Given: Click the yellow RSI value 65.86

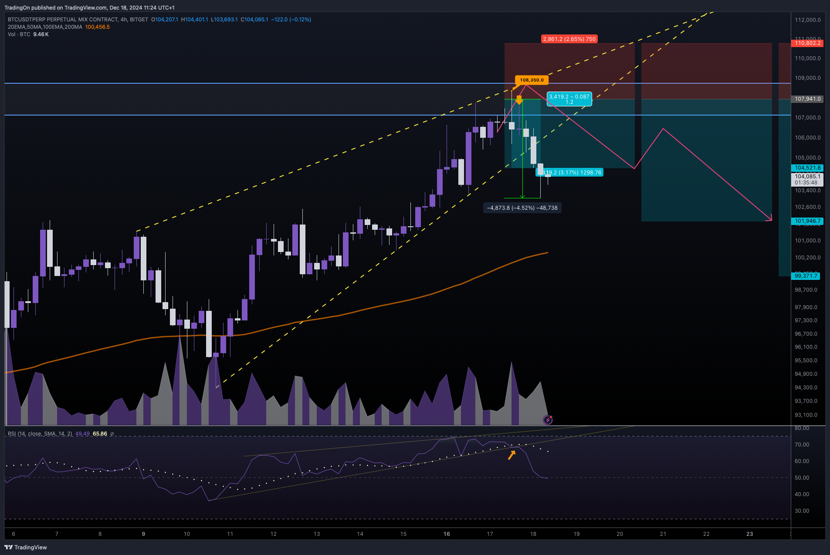Looking at the screenshot, I should (x=100, y=434).
